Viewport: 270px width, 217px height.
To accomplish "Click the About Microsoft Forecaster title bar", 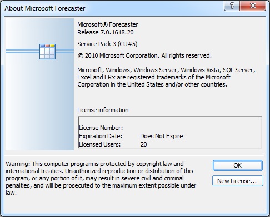I will [111, 8].
